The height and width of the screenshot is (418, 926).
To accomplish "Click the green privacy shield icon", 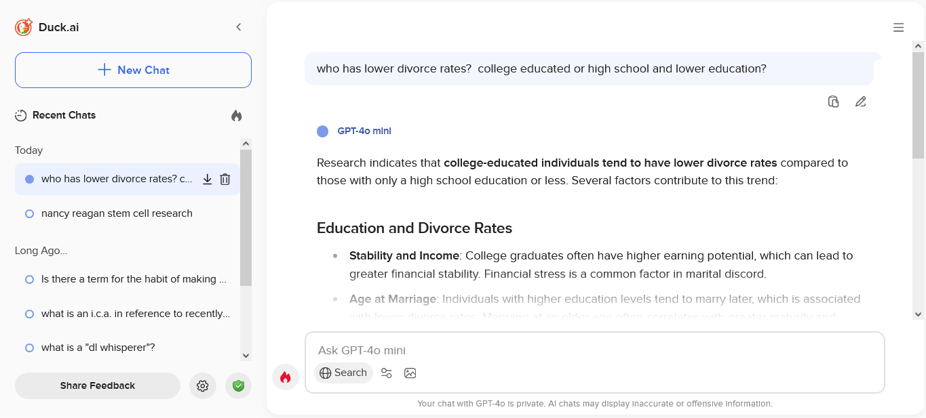I will (238, 386).
